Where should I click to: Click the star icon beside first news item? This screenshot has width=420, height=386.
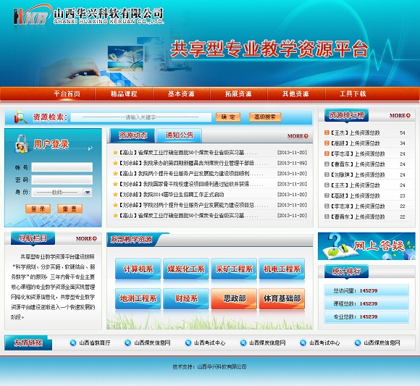[x=115, y=152]
